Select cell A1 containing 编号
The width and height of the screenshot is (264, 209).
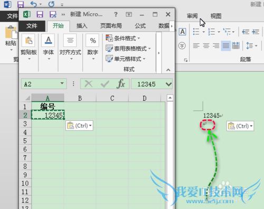tap(48, 107)
